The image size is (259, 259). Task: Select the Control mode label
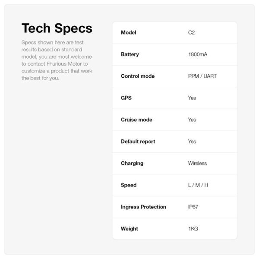138,76
